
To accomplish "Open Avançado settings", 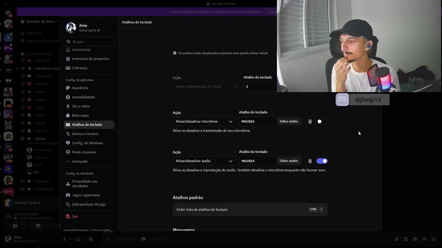I will click(x=89, y=161).
